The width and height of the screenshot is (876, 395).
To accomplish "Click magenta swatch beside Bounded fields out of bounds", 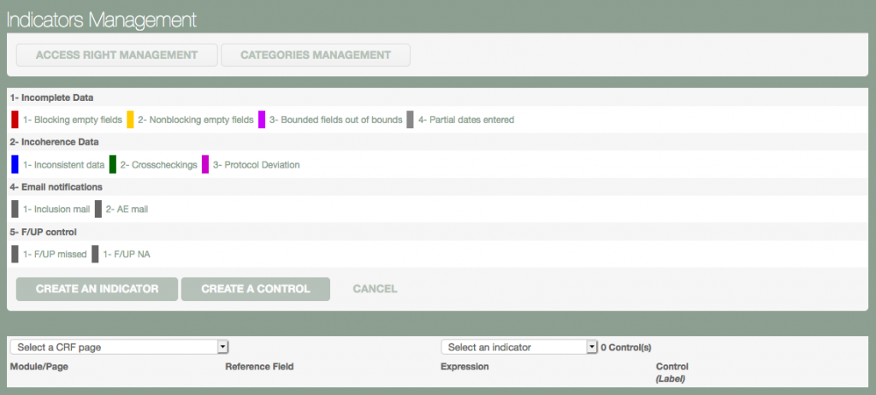I will pos(262,120).
